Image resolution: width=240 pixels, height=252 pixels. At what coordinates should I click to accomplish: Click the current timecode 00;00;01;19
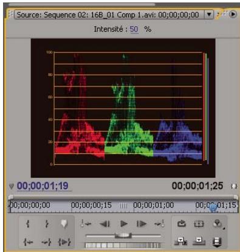pyautogui.click(x=43, y=186)
